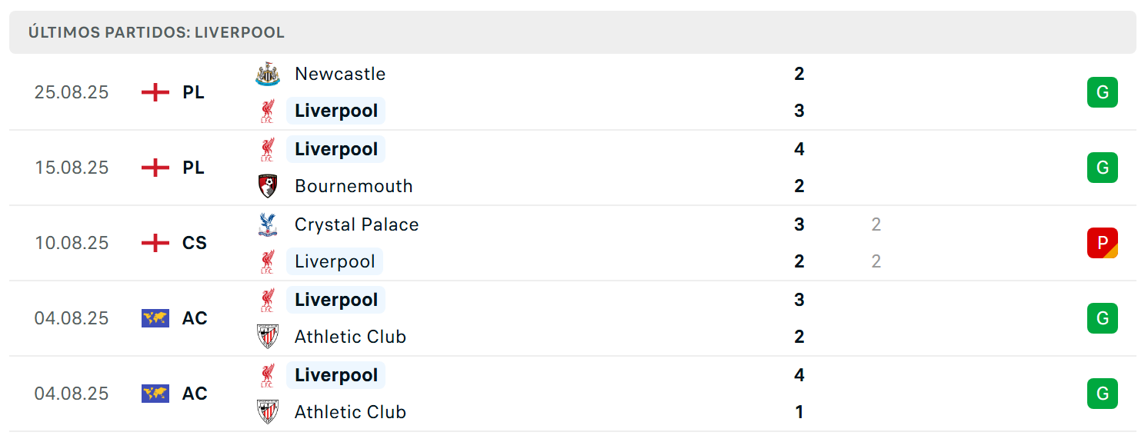Click penalty score 2 for Crystal Palace
The width and height of the screenshot is (1148, 442).
[x=876, y=224]
